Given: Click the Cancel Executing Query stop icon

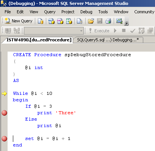Looking at the screenshot, I should (124, 30).
